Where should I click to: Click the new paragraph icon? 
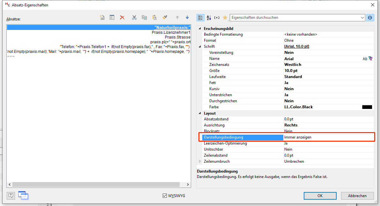(x=102, y=18)
